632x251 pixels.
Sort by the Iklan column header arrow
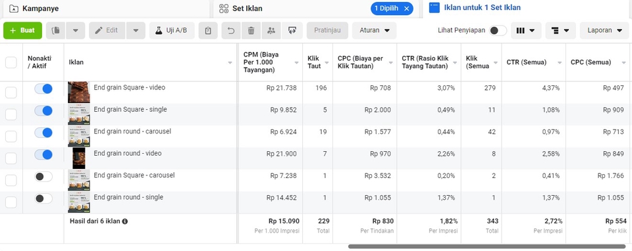pos(230,63)
